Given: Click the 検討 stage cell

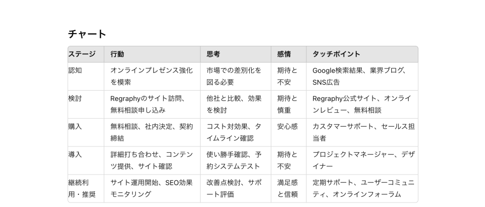Looking at the screenshot, I should [86, 104].
